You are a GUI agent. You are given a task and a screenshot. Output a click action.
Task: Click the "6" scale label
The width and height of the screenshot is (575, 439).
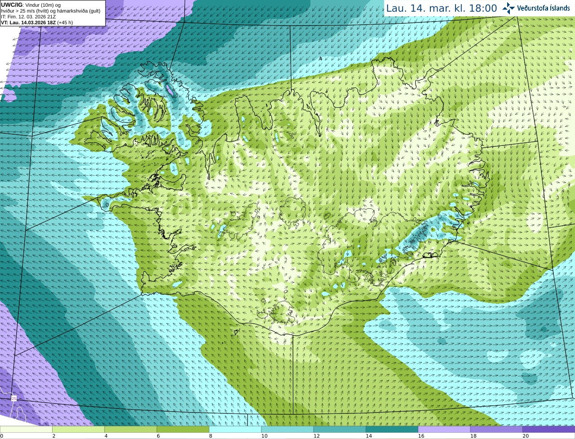tap(158, 436)
